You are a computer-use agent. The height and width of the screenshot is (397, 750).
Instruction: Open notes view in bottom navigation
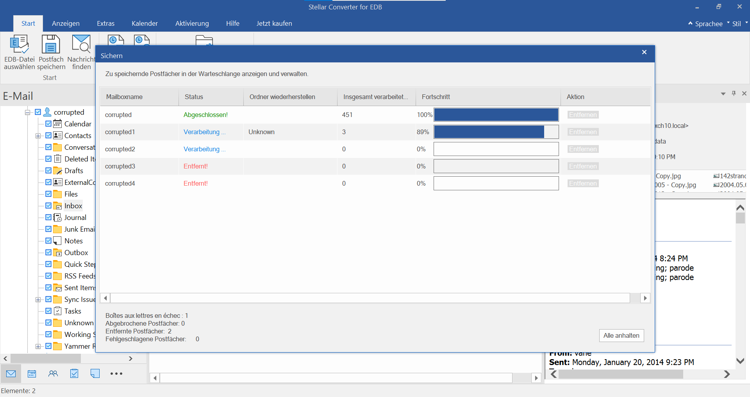pos(95,374)
